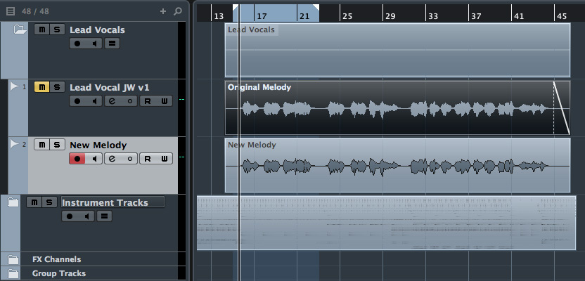Toggle group editing on Lead Vocals folder

pos(112,44)
